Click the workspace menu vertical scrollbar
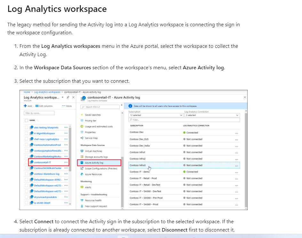This screenshot has height=238, width=302. click(122, 182)
